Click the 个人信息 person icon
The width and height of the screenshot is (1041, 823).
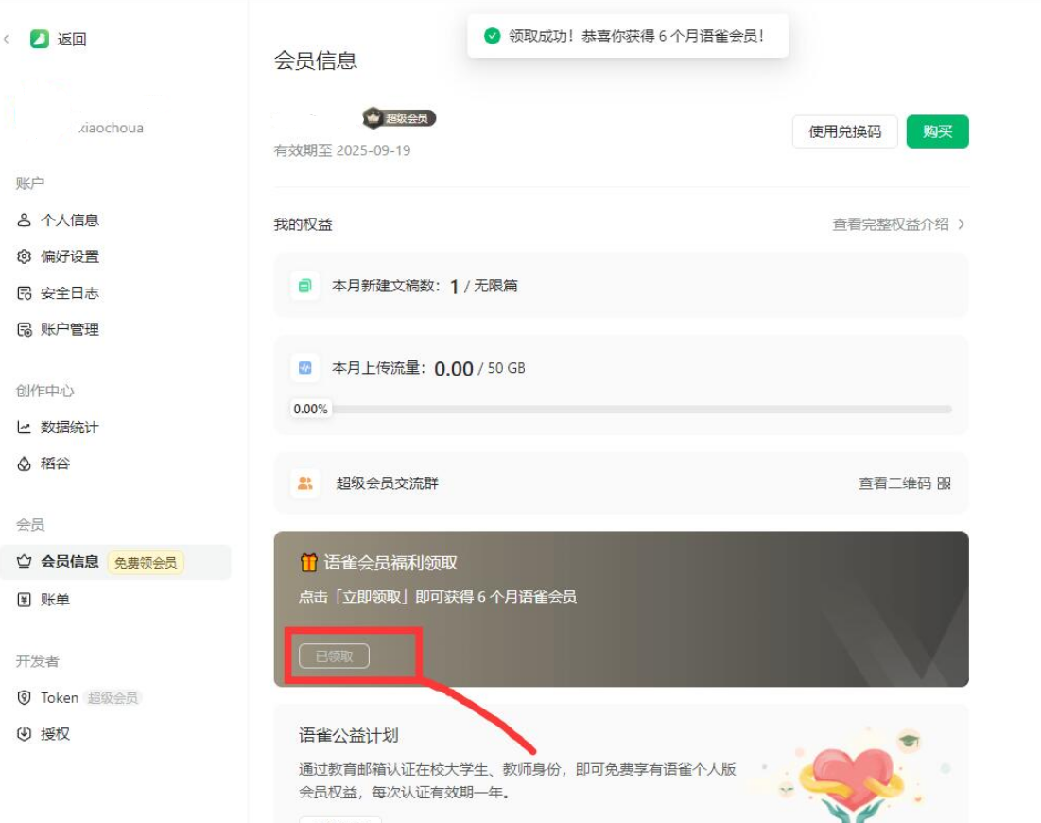click(25, 220)
